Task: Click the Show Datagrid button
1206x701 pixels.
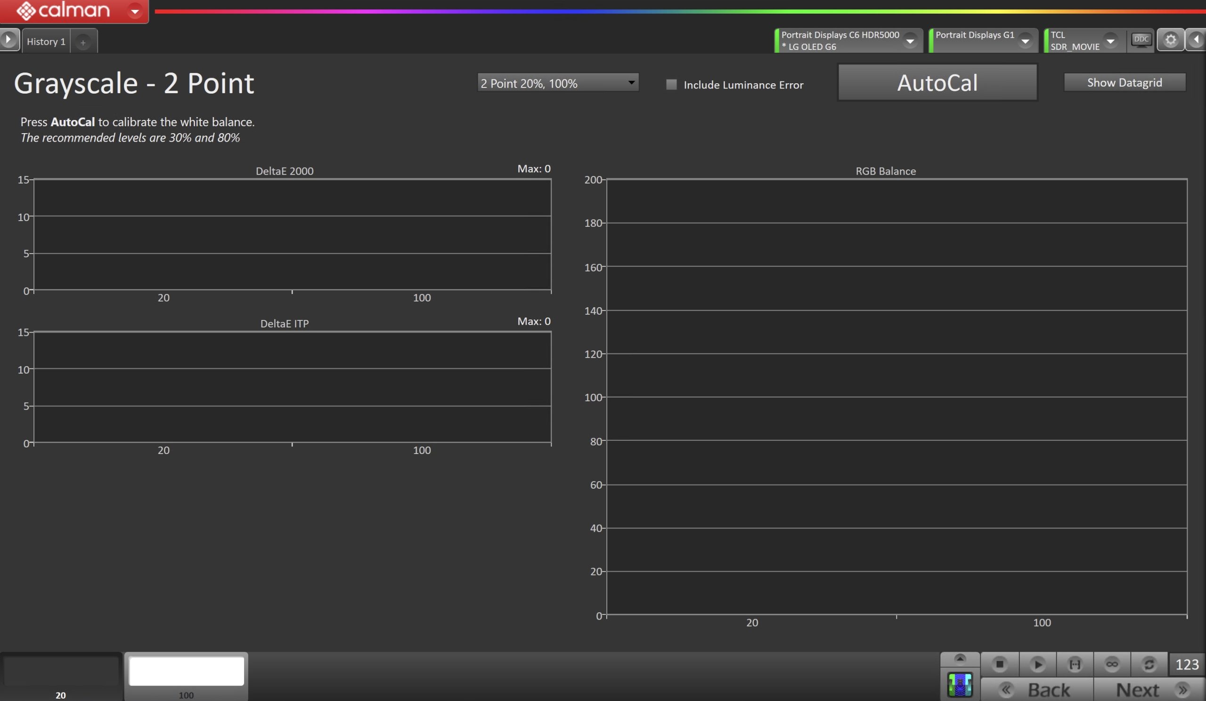Action: coord(1125,83)
